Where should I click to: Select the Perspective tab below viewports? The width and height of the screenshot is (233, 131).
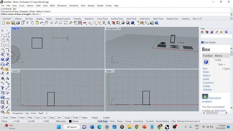coord(18,113)
